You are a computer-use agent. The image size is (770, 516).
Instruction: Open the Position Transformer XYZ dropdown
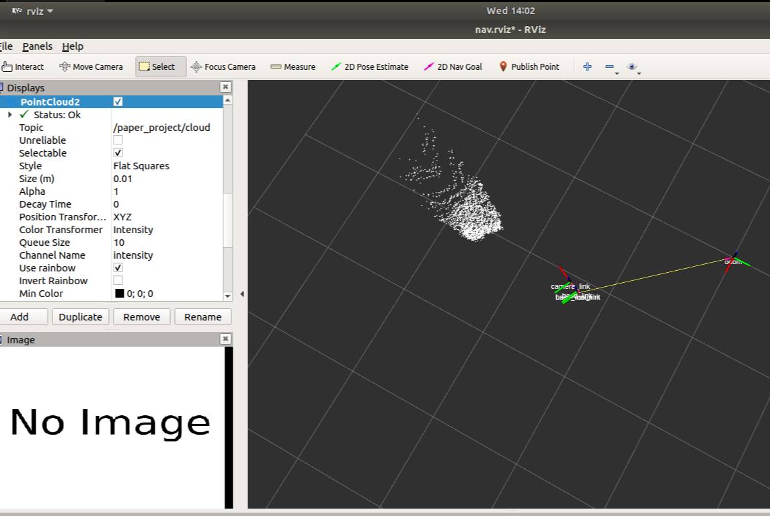pyautogui.click(x=167, y=217)
